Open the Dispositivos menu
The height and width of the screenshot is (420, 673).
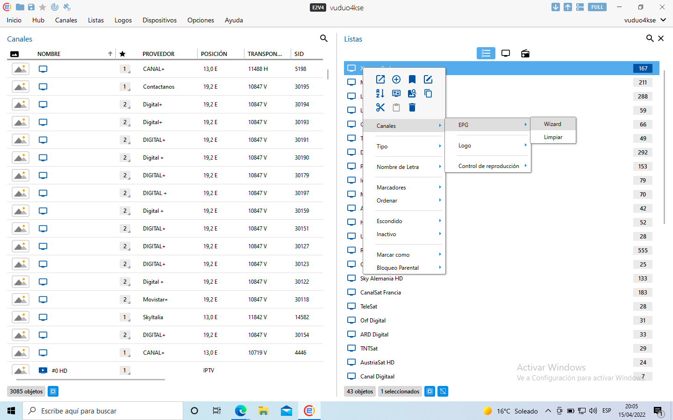159,20
